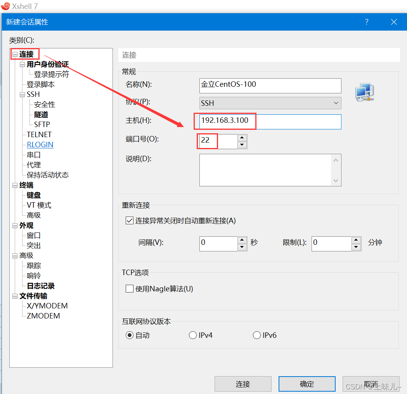Click the 确定 button
Image resolution: width=407 pixels, height=394 pixels.
click(x=307, y=384)
